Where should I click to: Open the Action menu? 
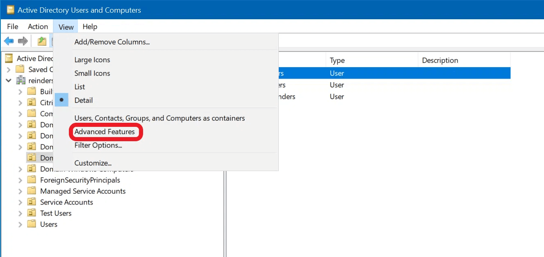[x=38, y=26]
